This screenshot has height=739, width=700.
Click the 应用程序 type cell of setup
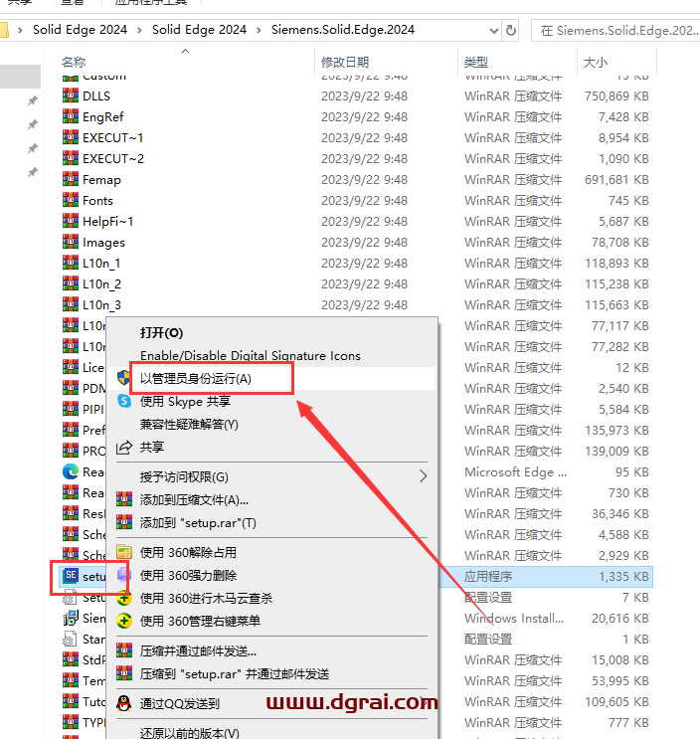pos(488,576)
